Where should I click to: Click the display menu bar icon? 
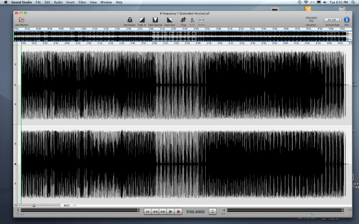point(318,2)
